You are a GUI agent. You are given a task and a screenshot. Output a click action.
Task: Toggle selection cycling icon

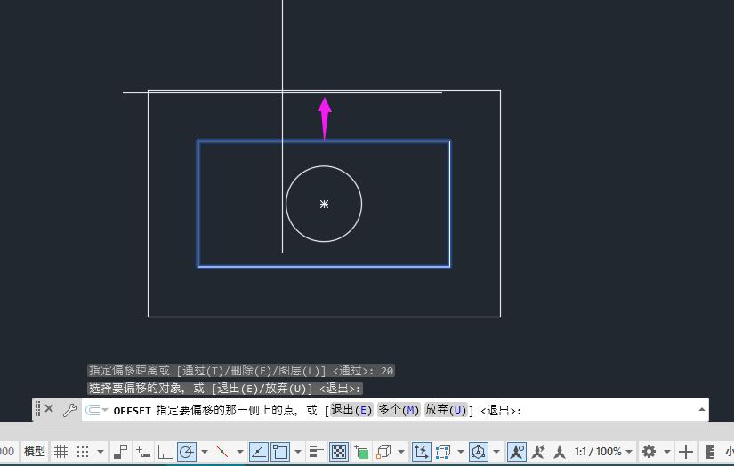pos(361,452)
